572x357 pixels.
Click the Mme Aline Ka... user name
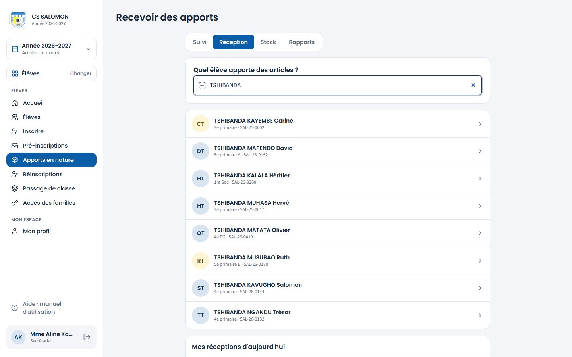pos(51,334)
